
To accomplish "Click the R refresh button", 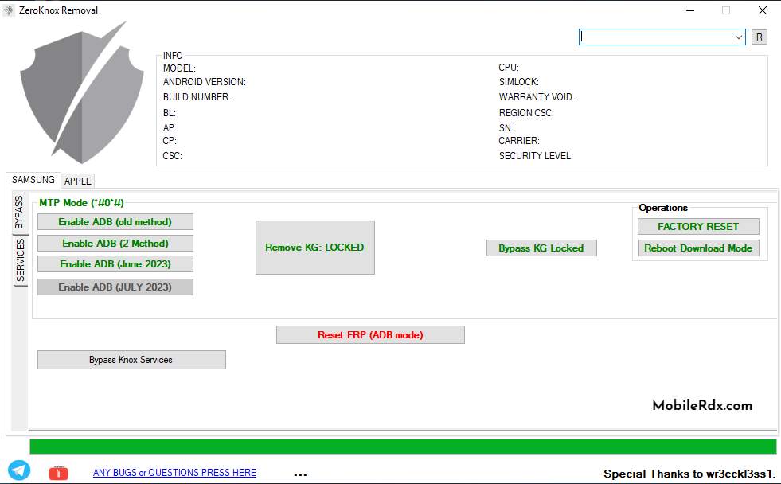I will (x=759, y=37).
